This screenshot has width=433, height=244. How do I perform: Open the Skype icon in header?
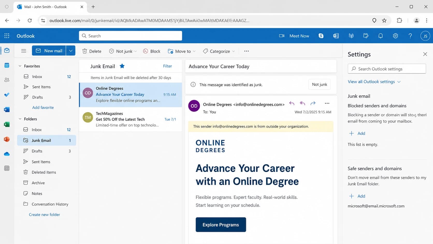pos(321,36)
